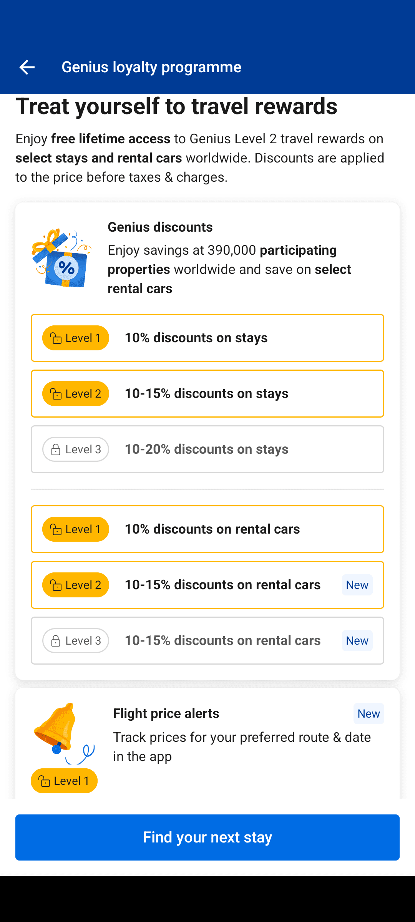This screenshot has height=922, width=415.
Task: Click the Find your next stay button
Action: 207,837
